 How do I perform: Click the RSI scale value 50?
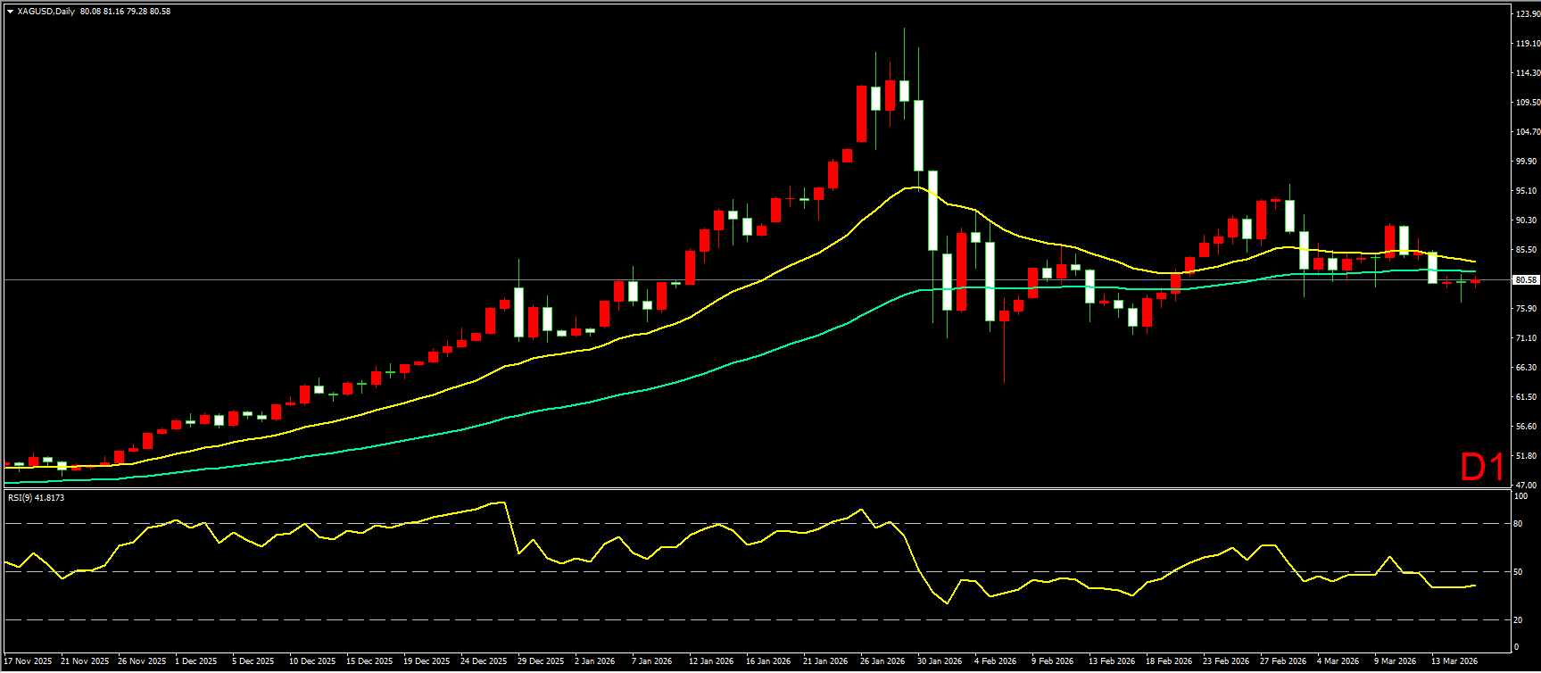1518,572
